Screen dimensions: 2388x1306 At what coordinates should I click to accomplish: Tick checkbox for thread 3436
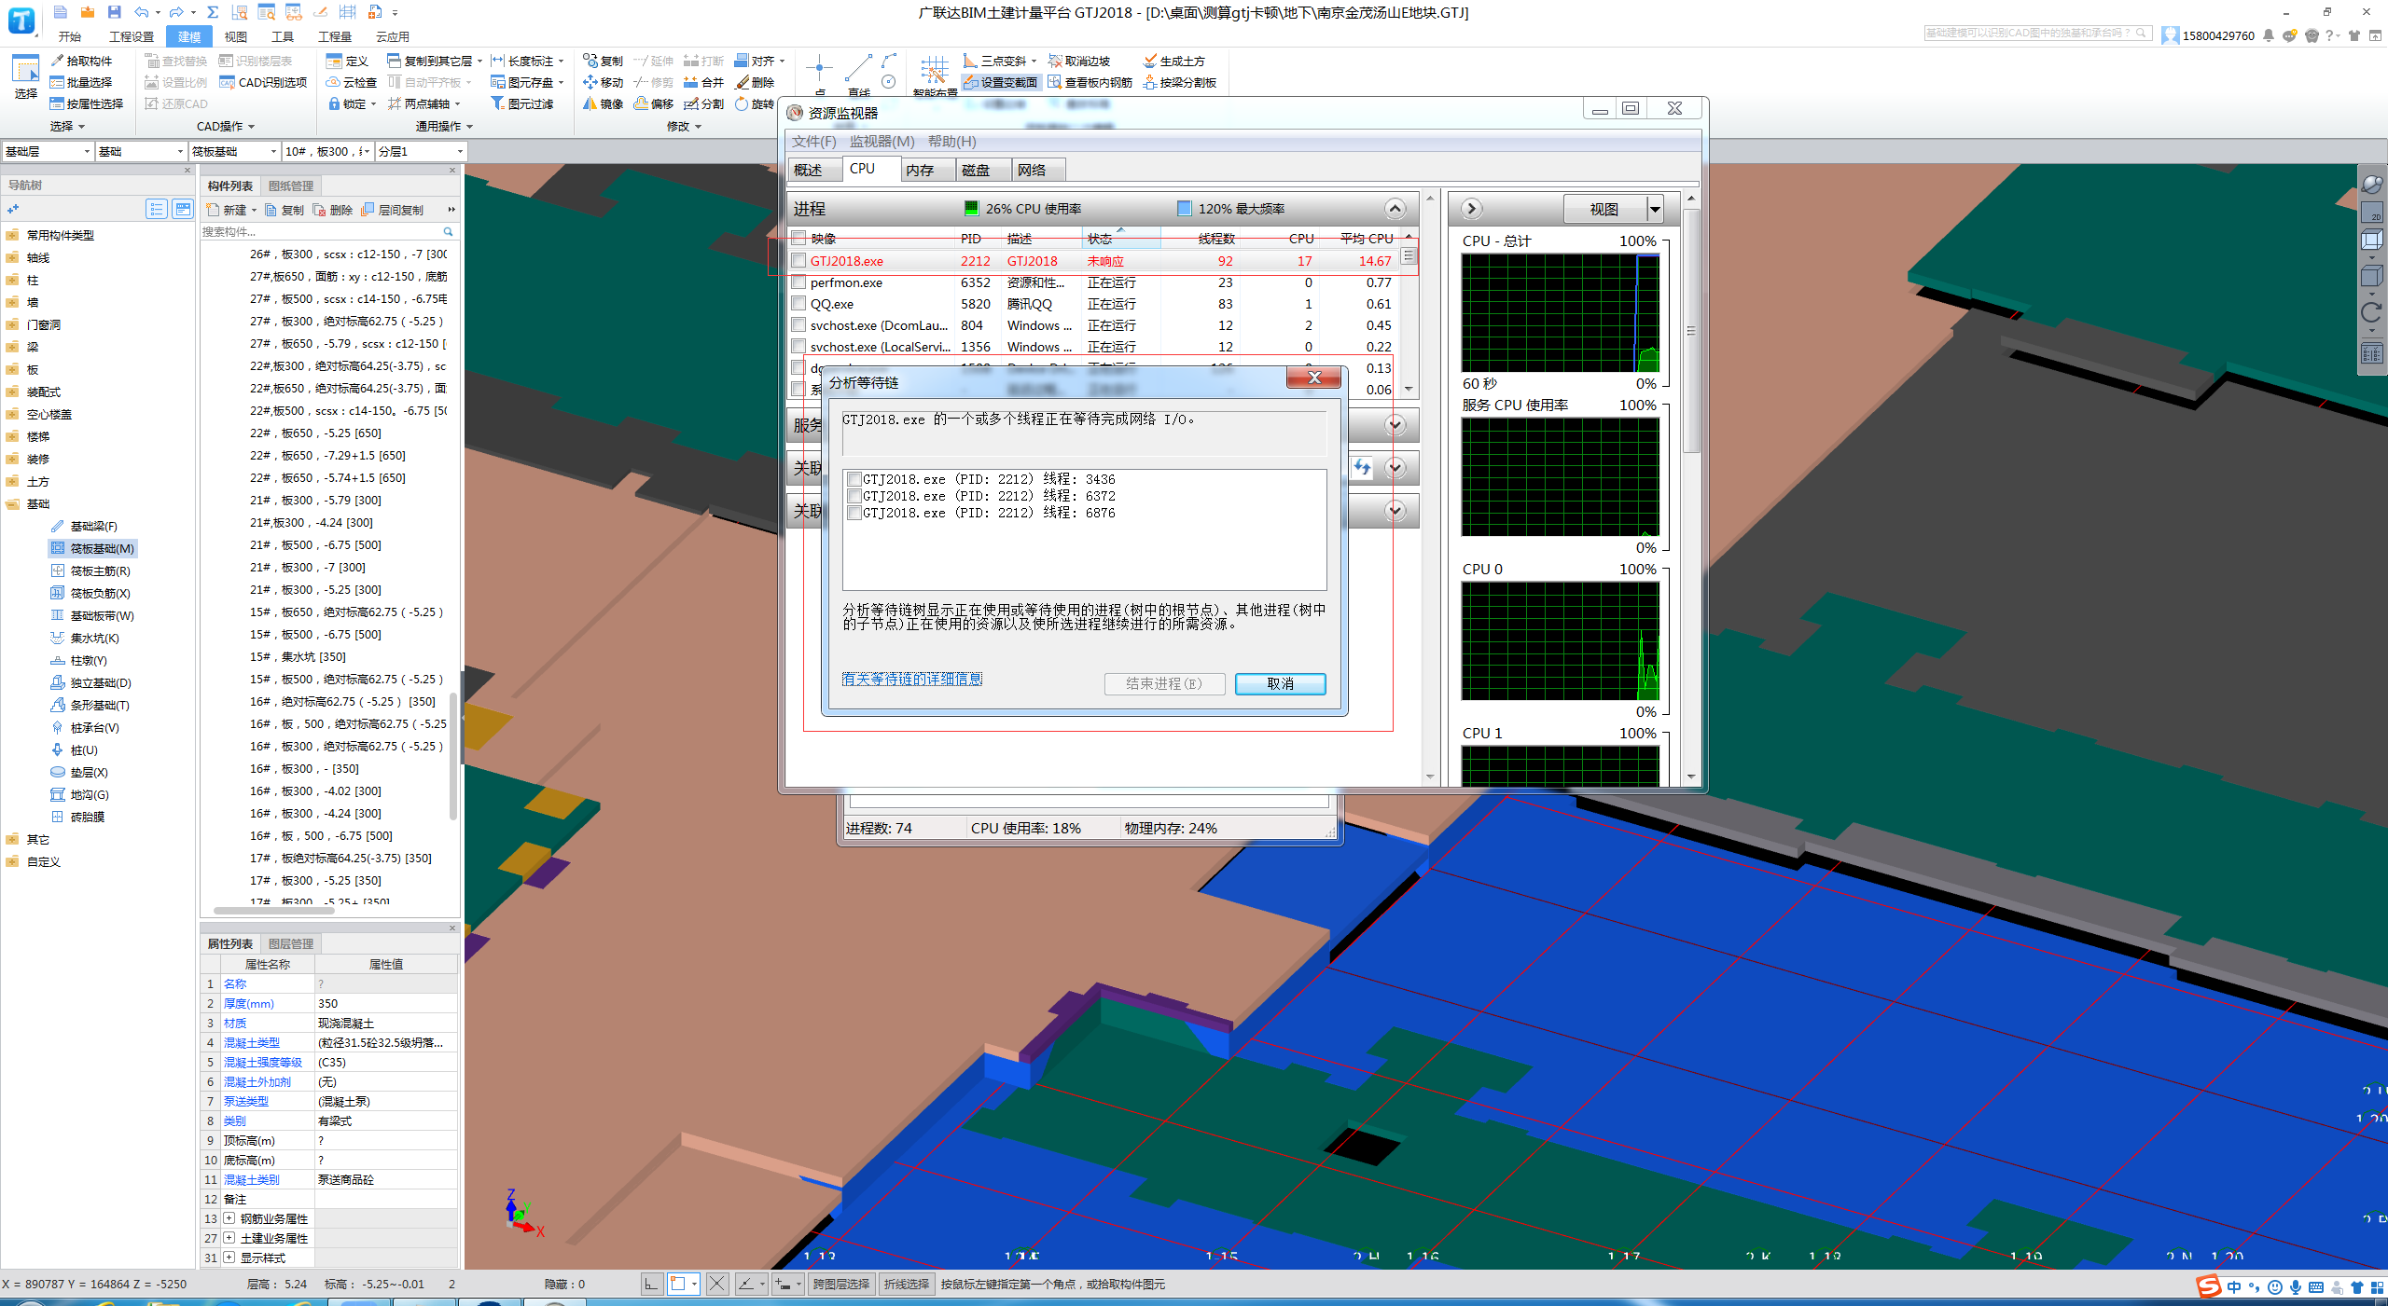[854, 479]
